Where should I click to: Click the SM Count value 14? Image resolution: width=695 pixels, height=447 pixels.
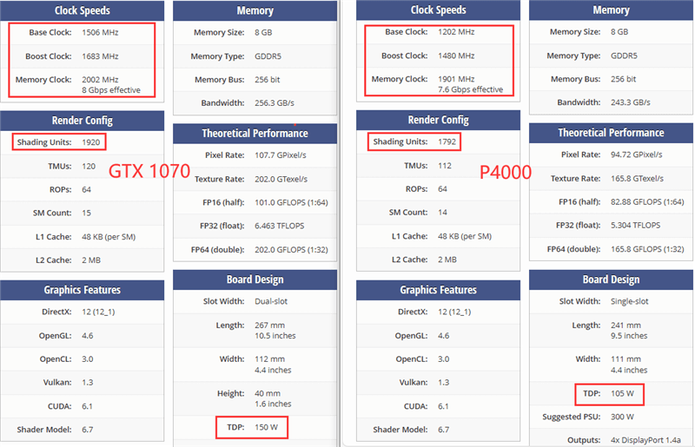442,212
